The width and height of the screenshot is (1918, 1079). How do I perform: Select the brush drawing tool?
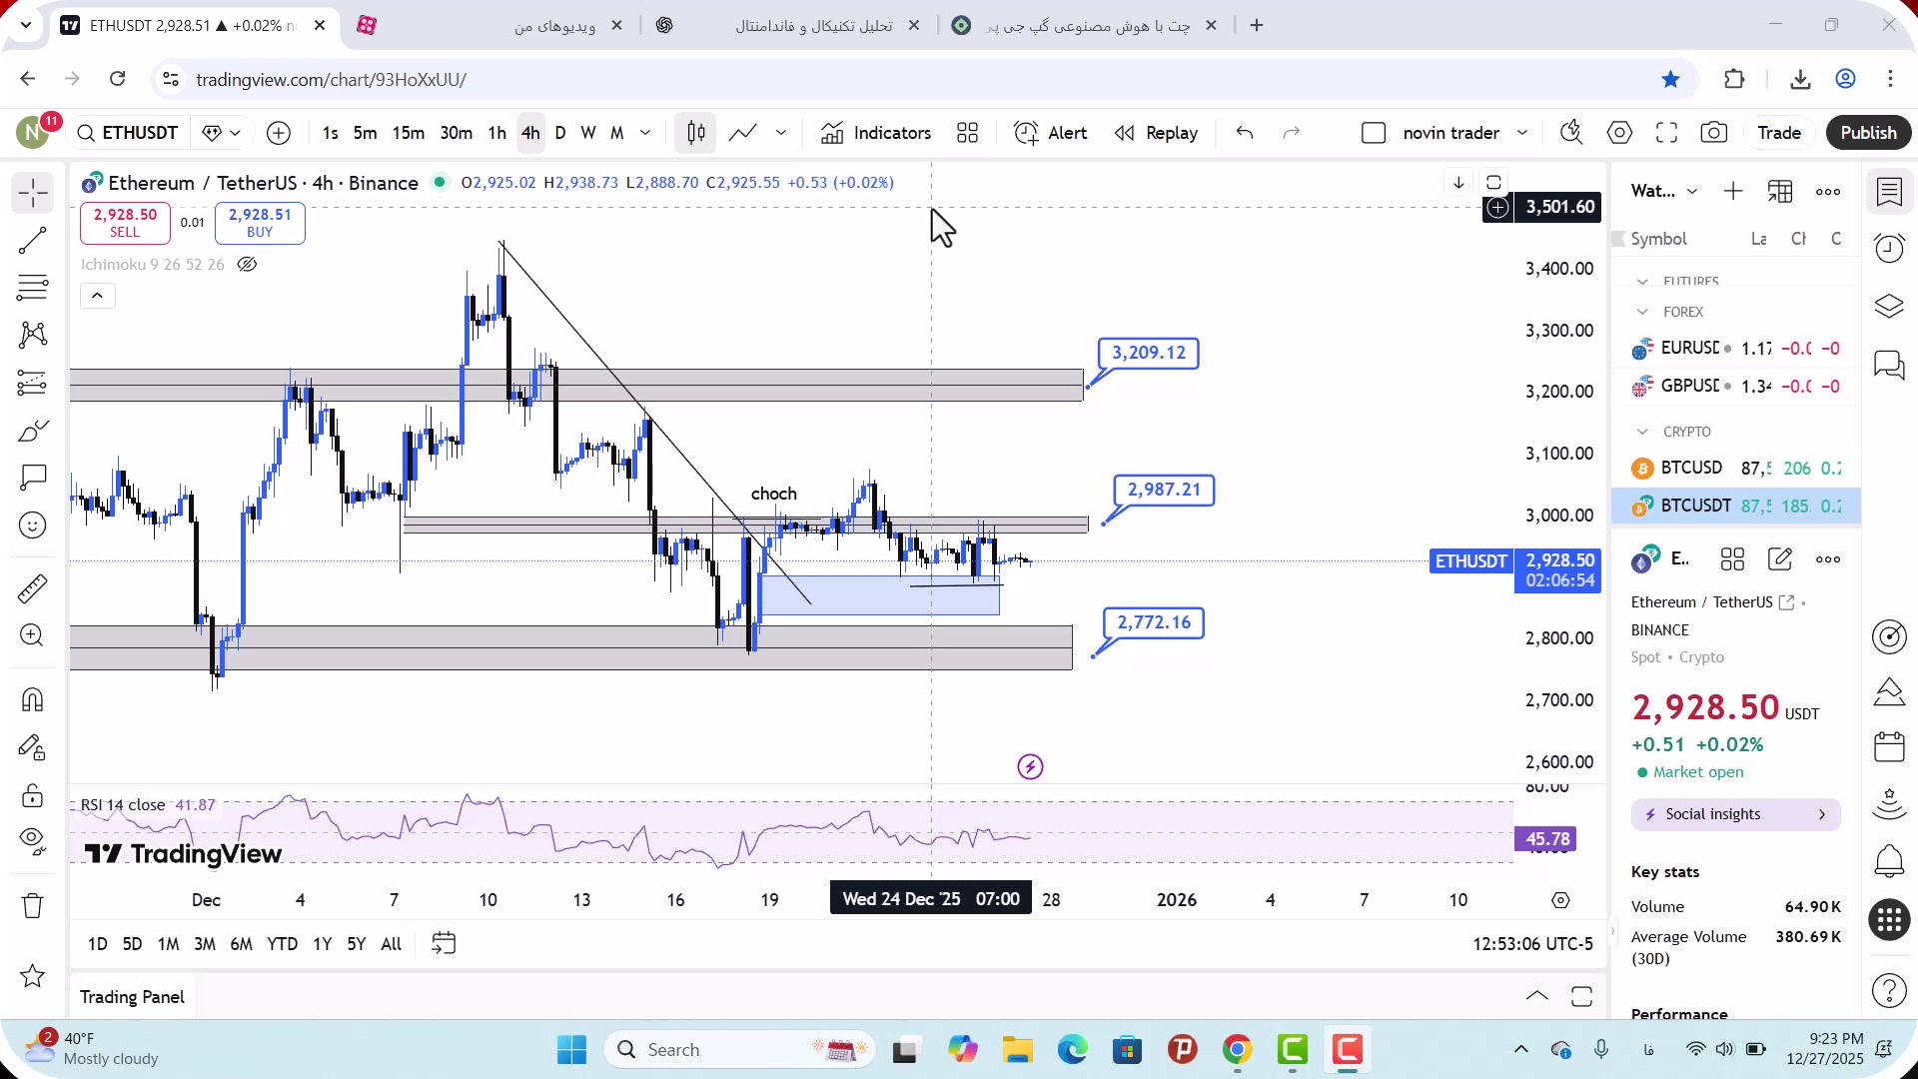click(33, 431)
